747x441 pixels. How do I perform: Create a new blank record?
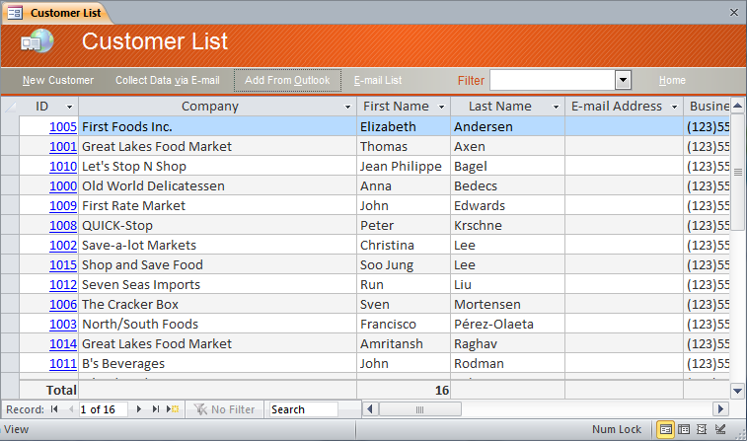[174, 408]
